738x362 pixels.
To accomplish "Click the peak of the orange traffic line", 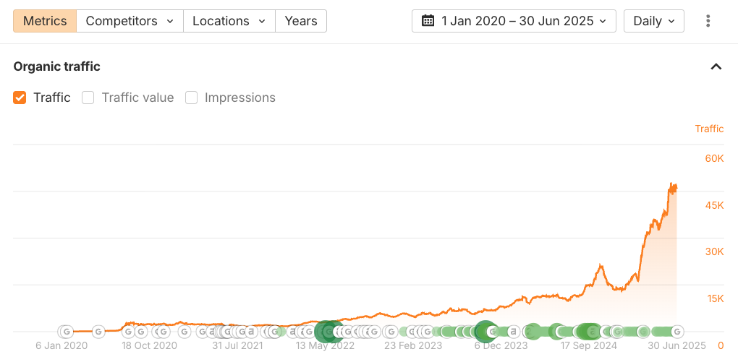I will (x=671, y=184).
